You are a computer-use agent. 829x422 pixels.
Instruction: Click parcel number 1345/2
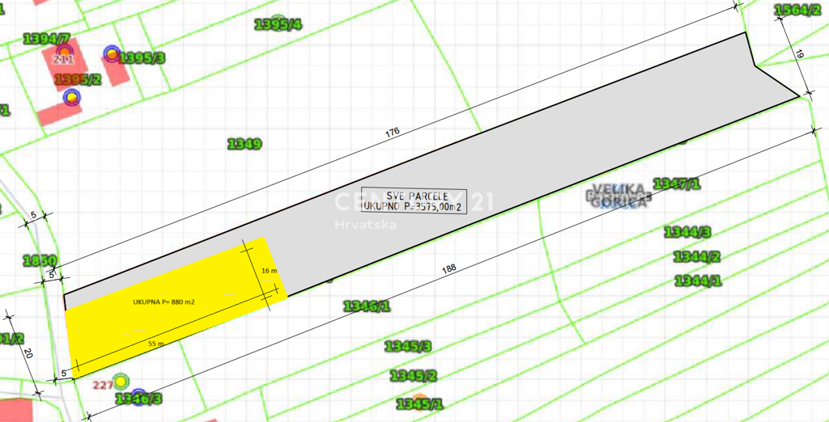coord(414,376)
